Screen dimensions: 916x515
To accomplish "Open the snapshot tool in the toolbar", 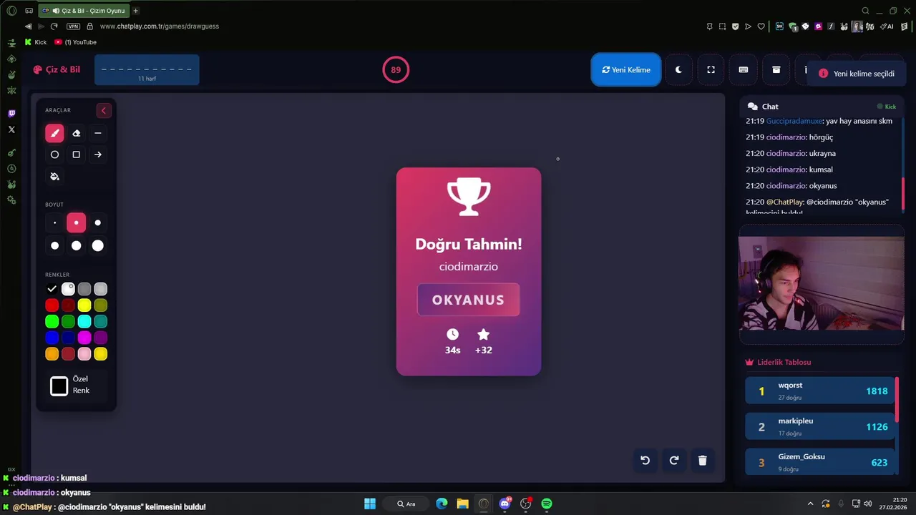I will coord(722,26).
